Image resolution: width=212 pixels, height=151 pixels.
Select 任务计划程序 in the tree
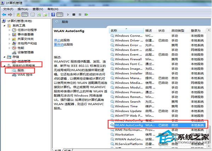click(27, 30)
